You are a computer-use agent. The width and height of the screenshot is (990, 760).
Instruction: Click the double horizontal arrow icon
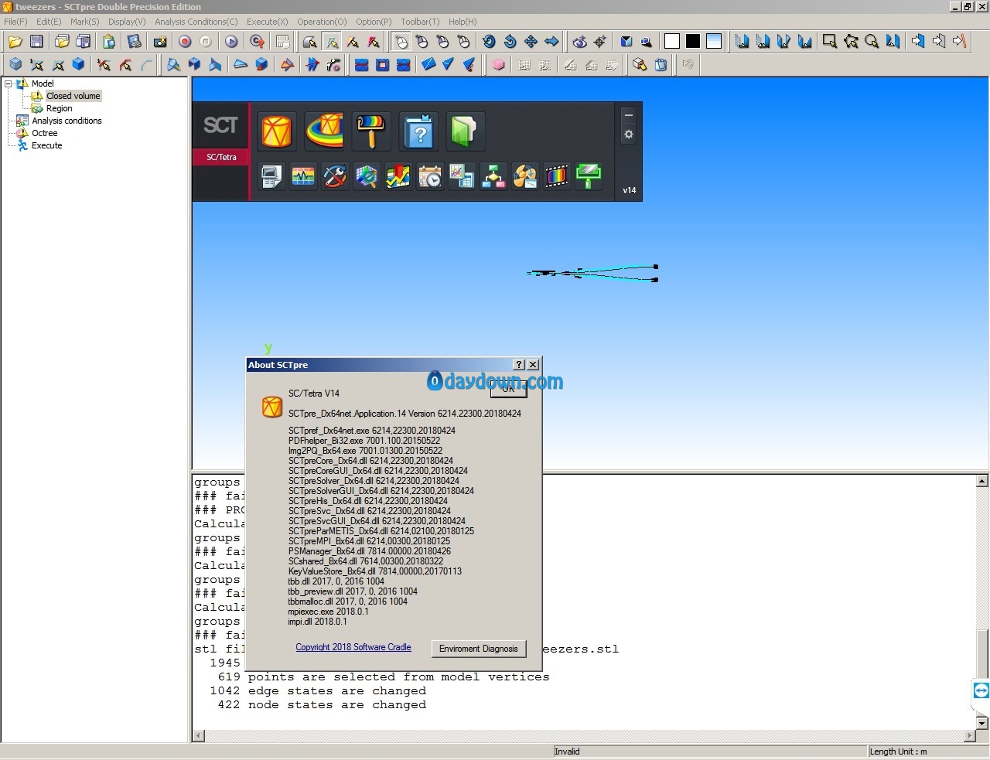click(551, 42)
